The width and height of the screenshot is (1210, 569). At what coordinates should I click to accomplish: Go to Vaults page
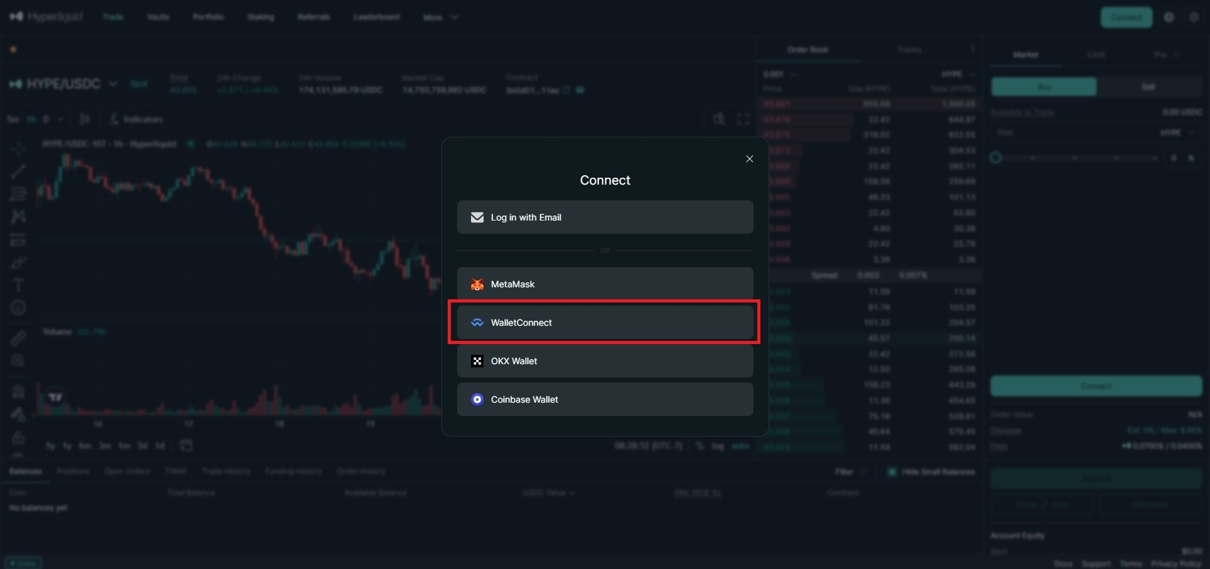point(158,17)
